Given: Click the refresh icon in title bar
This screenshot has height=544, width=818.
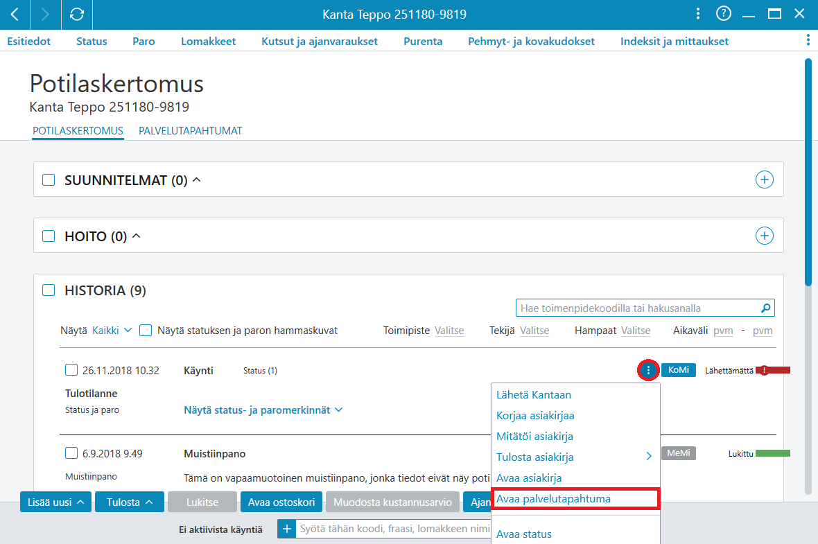Looking at the screenshot, I should tap(77, 15).
